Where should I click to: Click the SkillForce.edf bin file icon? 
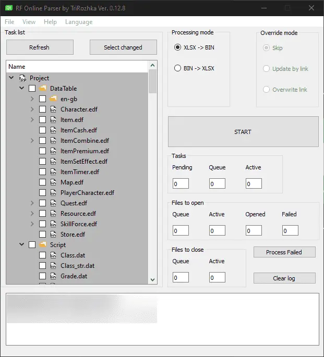coord(53,224)
